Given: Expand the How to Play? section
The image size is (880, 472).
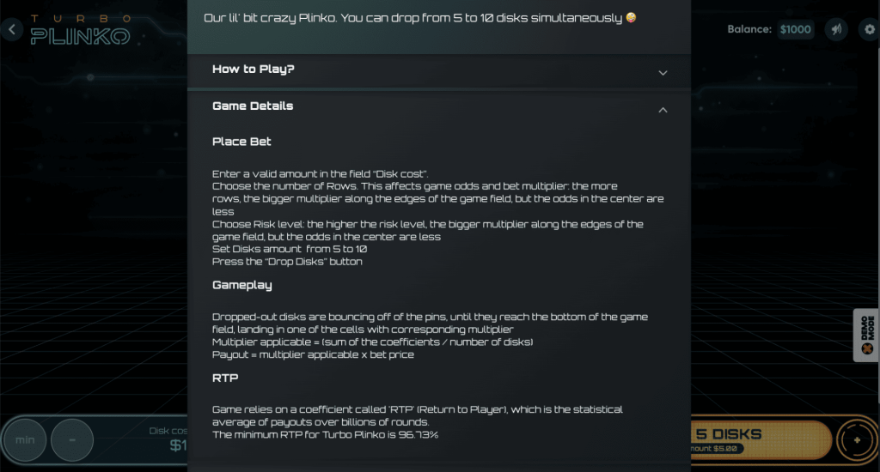Looking at the screenshot, I should [x=663, y=73].
